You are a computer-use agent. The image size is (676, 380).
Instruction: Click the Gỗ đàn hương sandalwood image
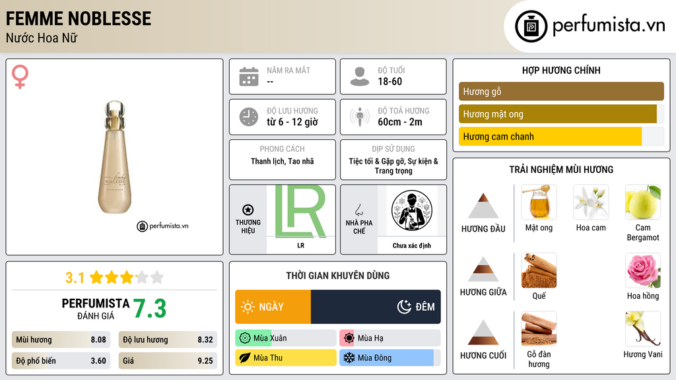[x=539, y=329]
